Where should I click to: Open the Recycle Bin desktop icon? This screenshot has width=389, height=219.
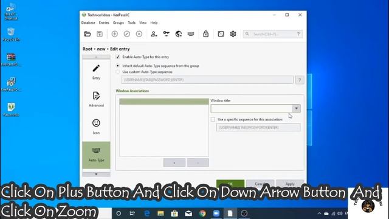pos(11,34)
